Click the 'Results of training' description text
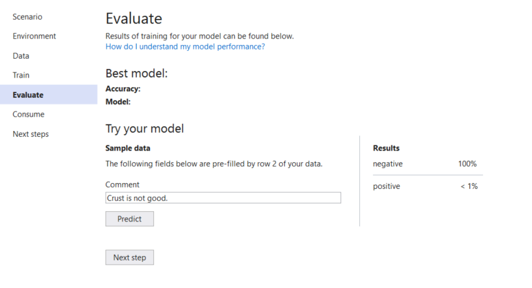Image resolution: width=532 pixels, height=288 pixels. coord(199,36)
